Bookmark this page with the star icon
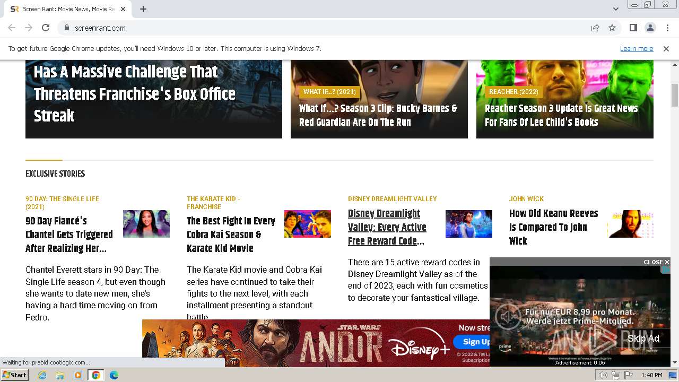The height and width of the screenshot is (382, 679). tap(612, 28)
